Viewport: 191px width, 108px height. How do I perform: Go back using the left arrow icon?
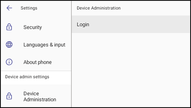click(9, 8)
